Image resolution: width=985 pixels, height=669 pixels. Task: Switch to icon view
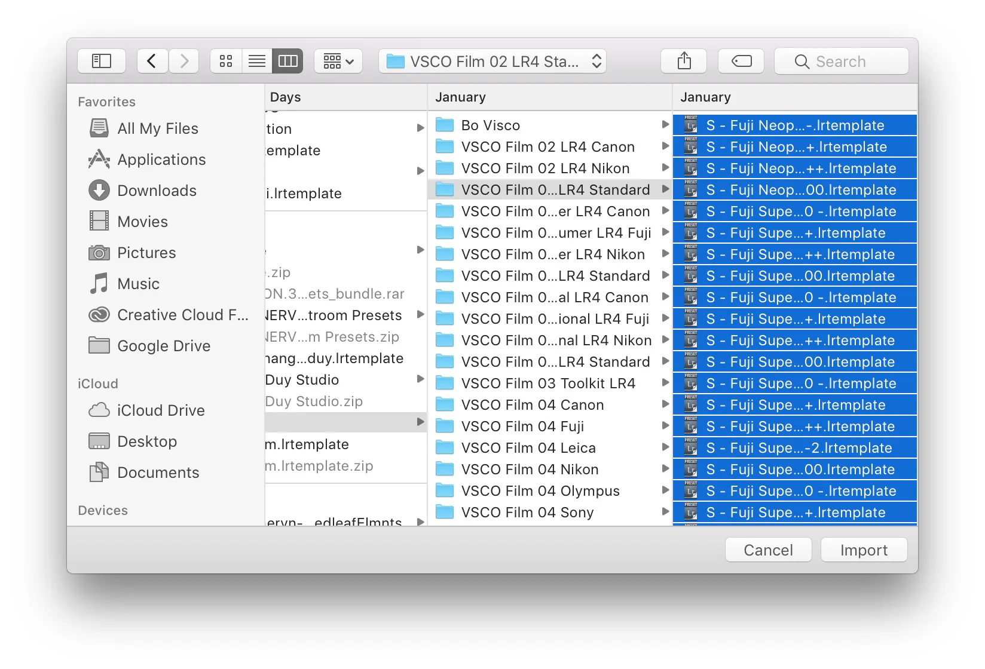[226, 61]
